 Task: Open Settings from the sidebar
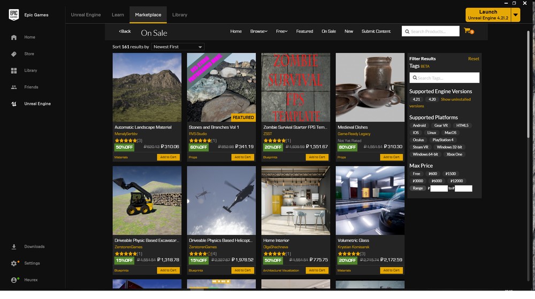32,263
